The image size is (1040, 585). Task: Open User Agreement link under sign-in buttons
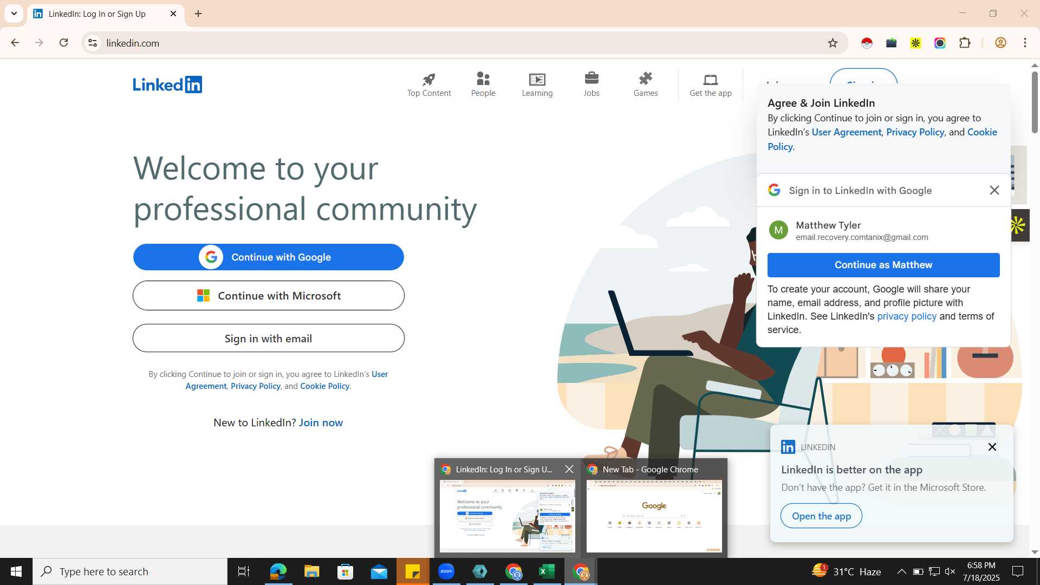(x=287, y=380)
